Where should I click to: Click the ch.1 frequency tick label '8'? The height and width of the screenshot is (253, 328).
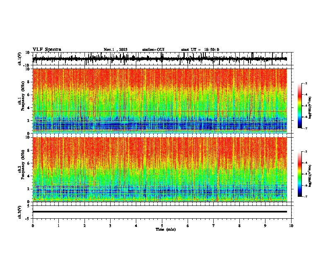(29, 82)
